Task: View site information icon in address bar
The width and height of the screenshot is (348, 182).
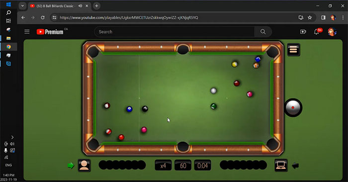Action: (x=54, y=17)
